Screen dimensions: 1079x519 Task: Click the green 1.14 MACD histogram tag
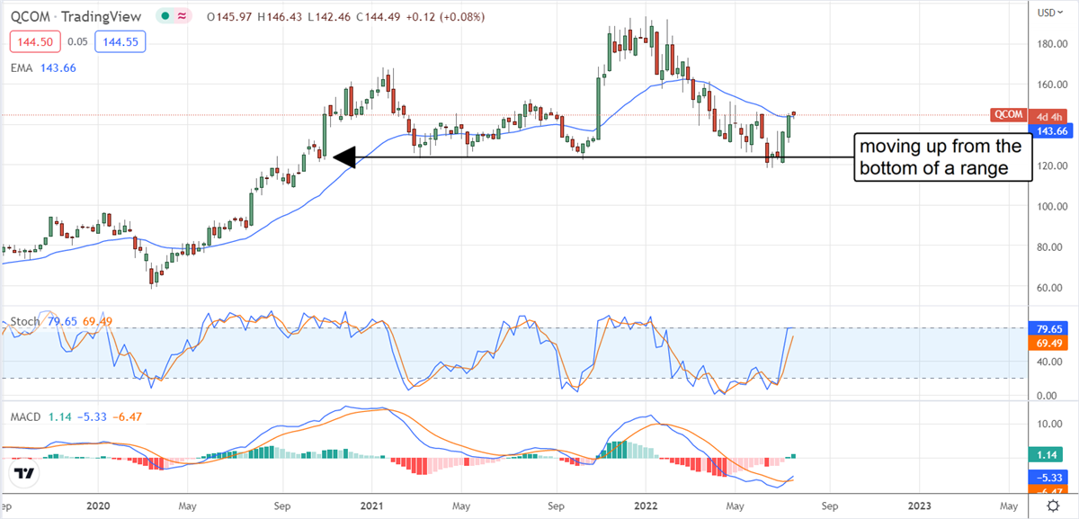point(1044,454)
